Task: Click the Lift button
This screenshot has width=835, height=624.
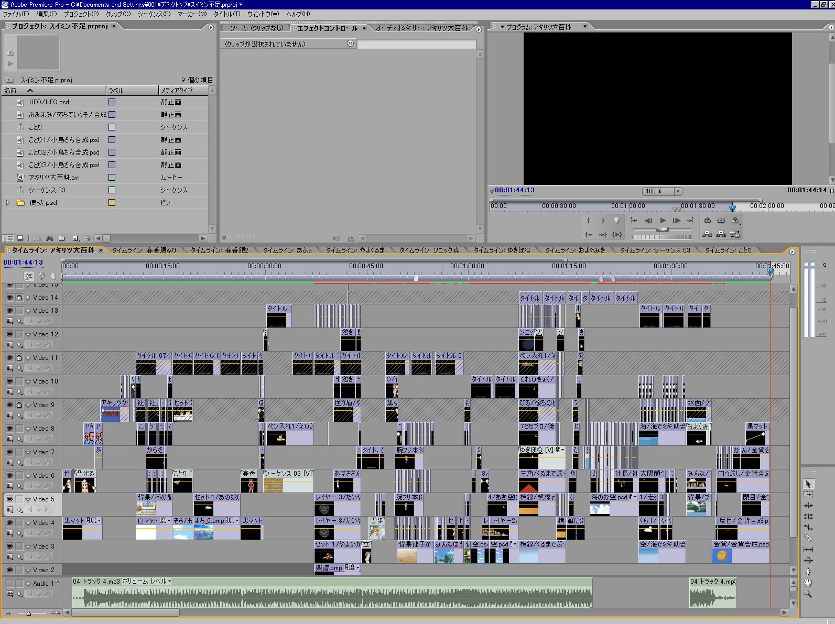Action: pos(707,234)
